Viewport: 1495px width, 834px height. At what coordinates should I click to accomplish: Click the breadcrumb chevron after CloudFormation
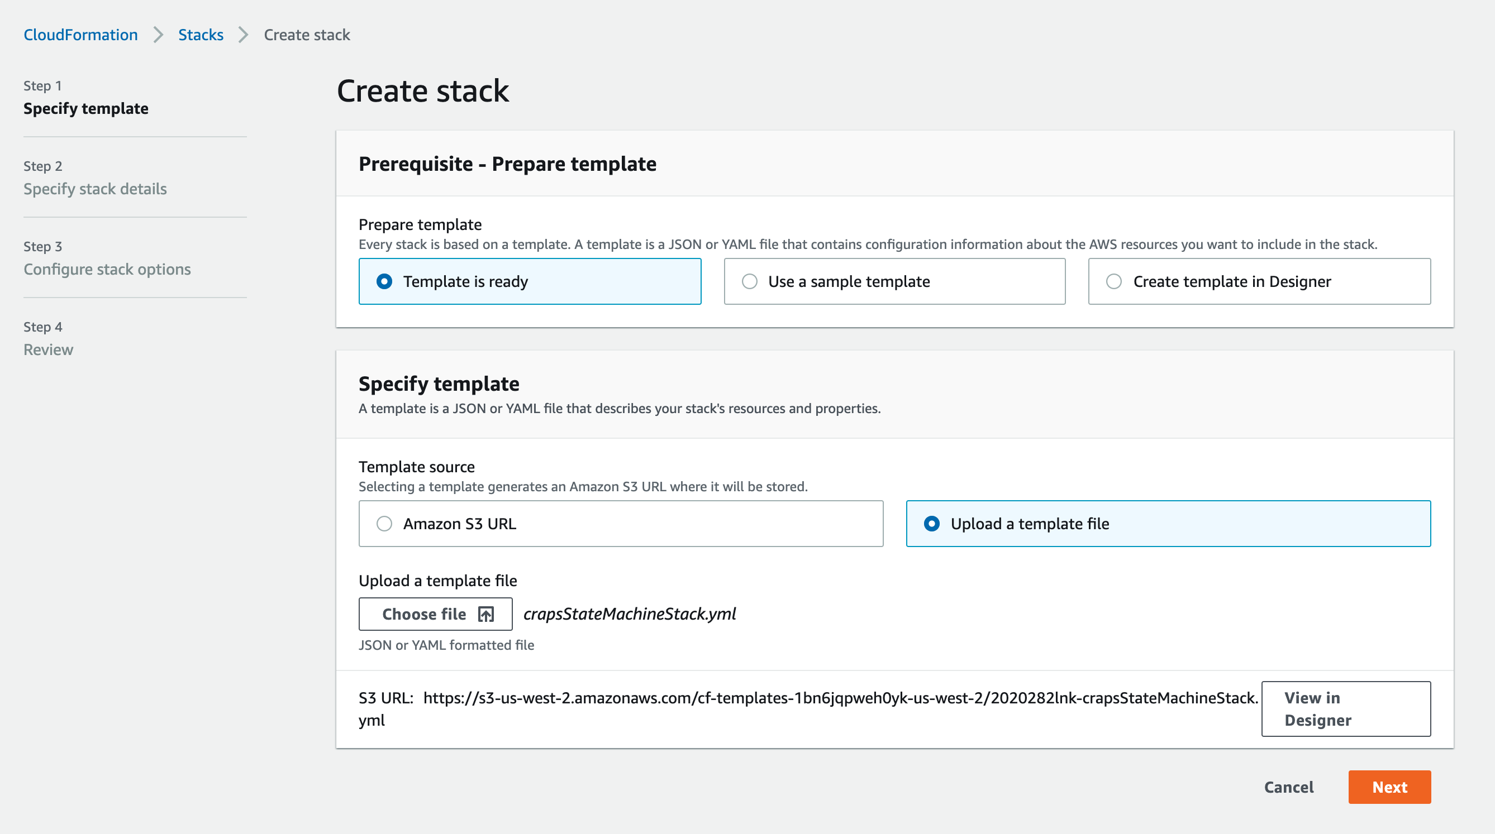[158, 35]
